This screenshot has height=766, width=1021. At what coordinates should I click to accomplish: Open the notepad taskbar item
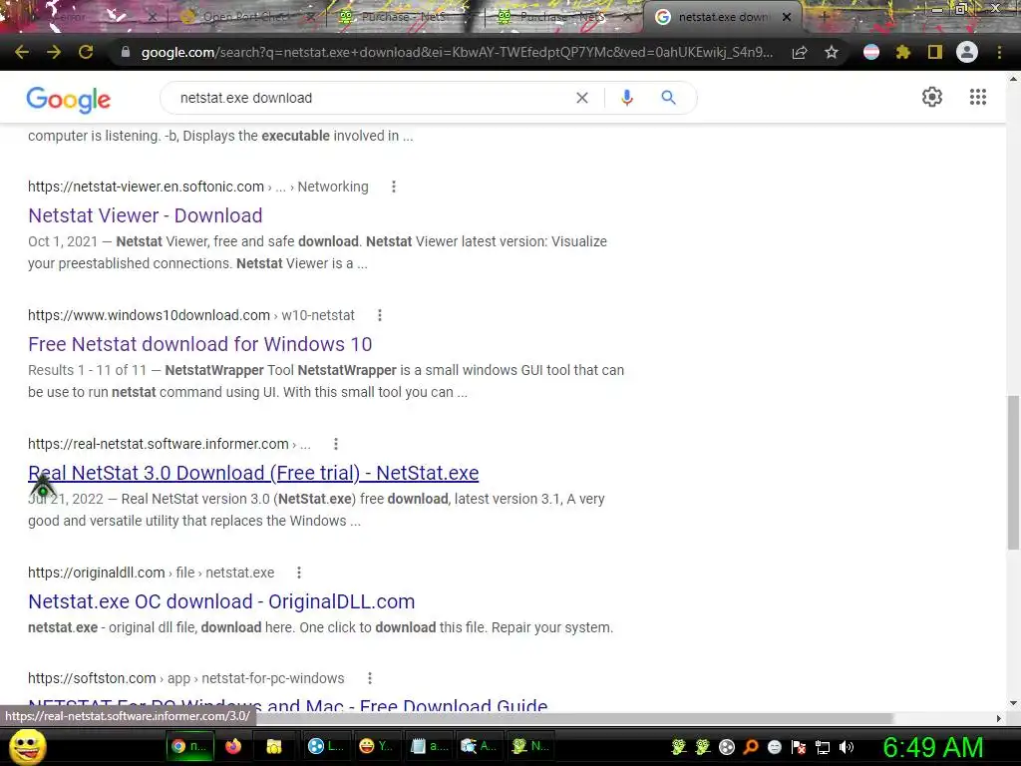click(428, 746)
